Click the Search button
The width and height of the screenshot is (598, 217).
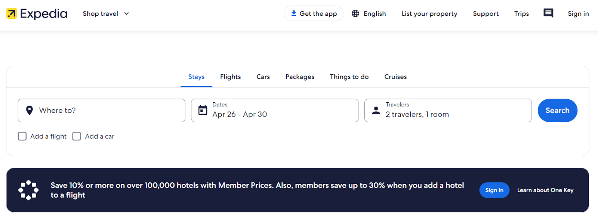pos(557,110)
